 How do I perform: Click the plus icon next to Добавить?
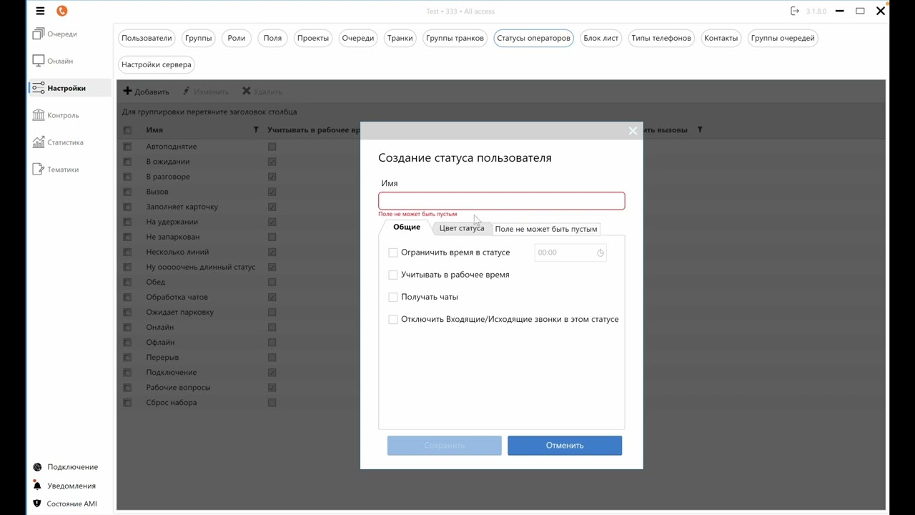pos(127,91)
